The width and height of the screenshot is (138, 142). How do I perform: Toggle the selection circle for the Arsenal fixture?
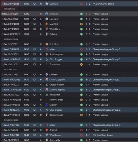pyautogui.click(x=3, y=130)
